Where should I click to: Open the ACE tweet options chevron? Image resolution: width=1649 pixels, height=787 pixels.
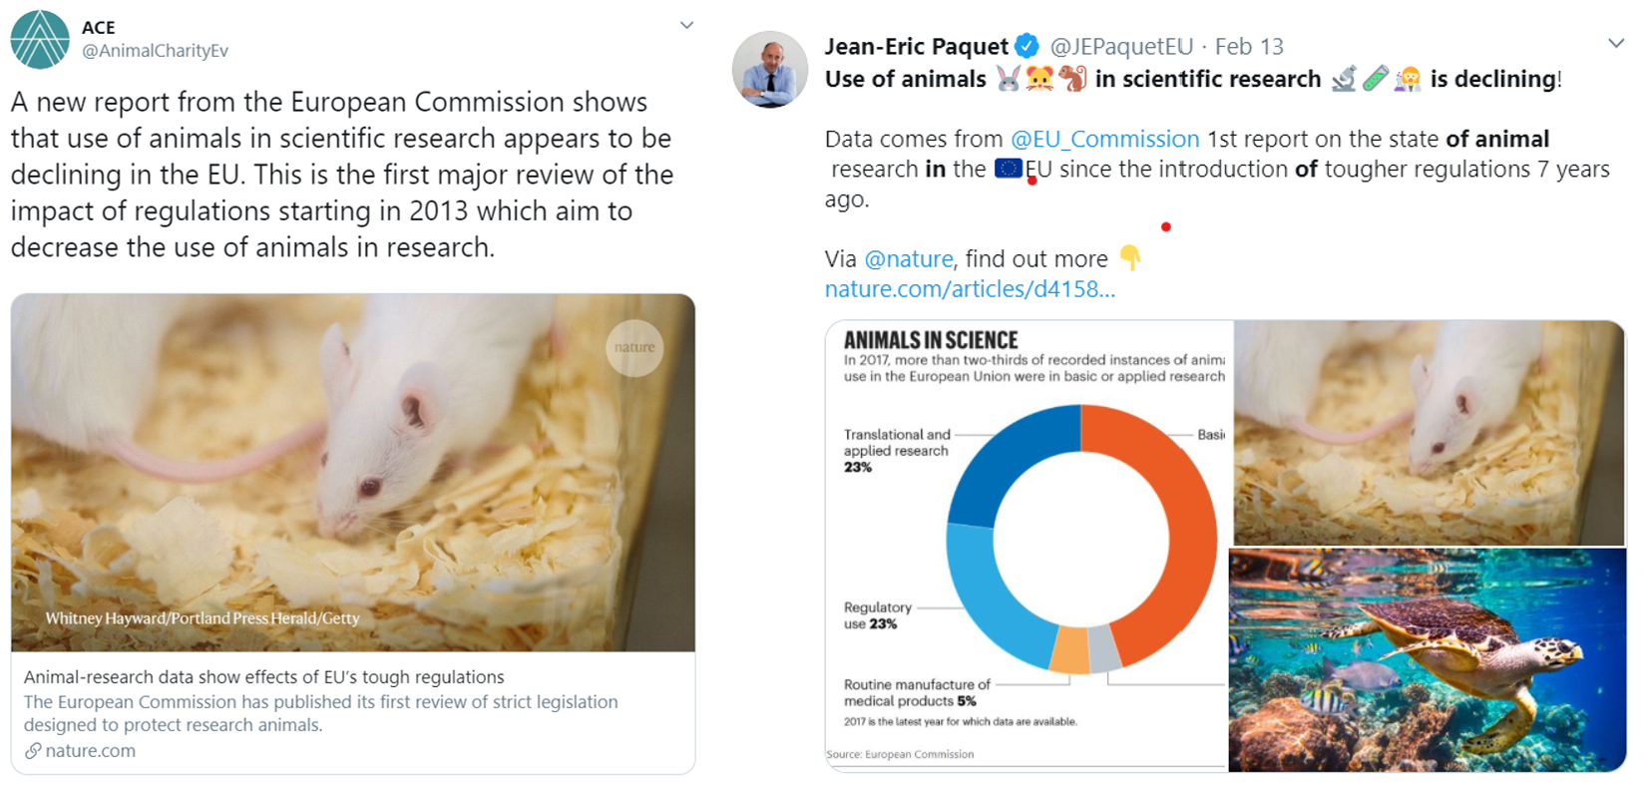(x=686, y=26)
